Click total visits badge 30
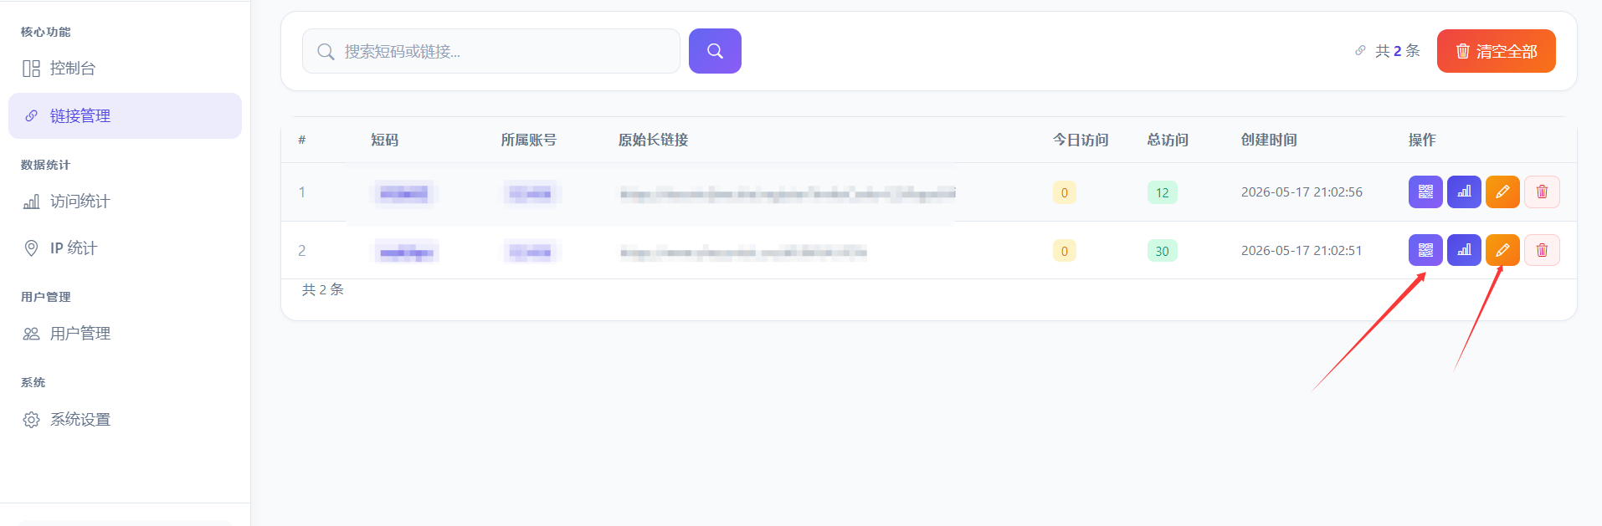Screen dimensions: 1602x526 1163,251
